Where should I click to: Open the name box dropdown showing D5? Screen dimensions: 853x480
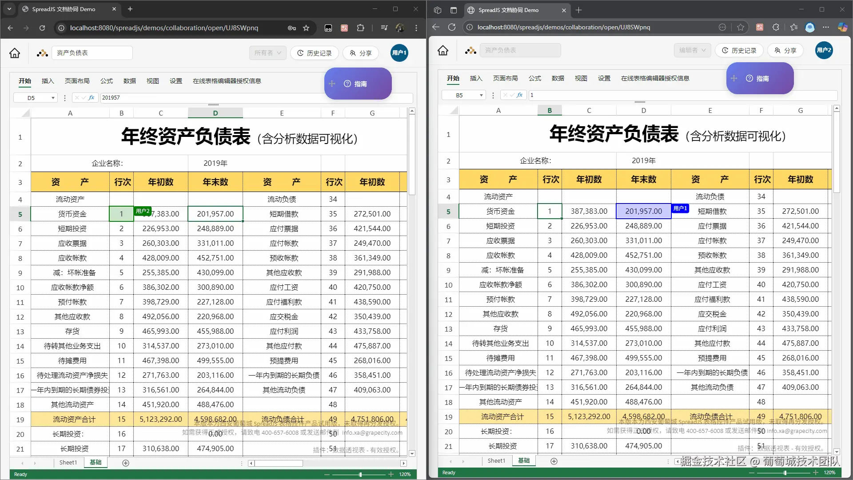[52, 97]
